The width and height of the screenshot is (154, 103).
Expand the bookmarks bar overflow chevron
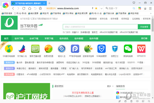click(151, 13)
